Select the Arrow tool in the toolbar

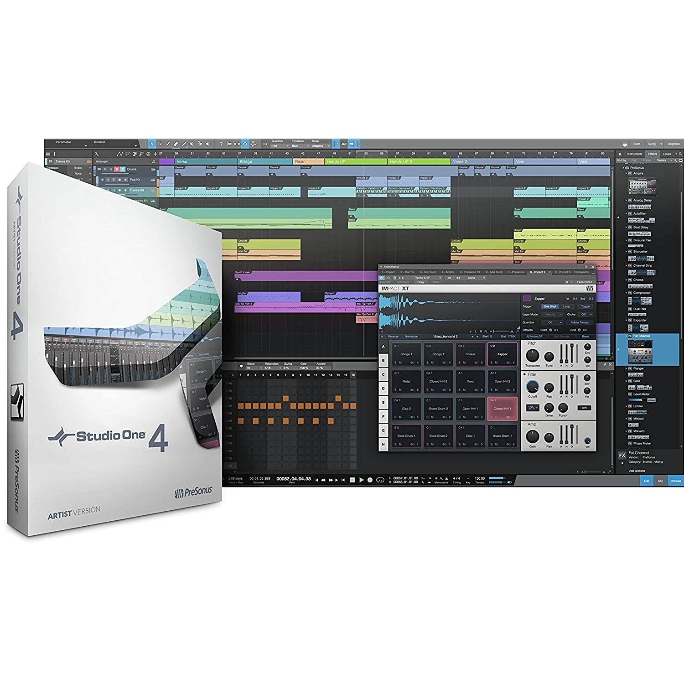[x=153, y=144]
